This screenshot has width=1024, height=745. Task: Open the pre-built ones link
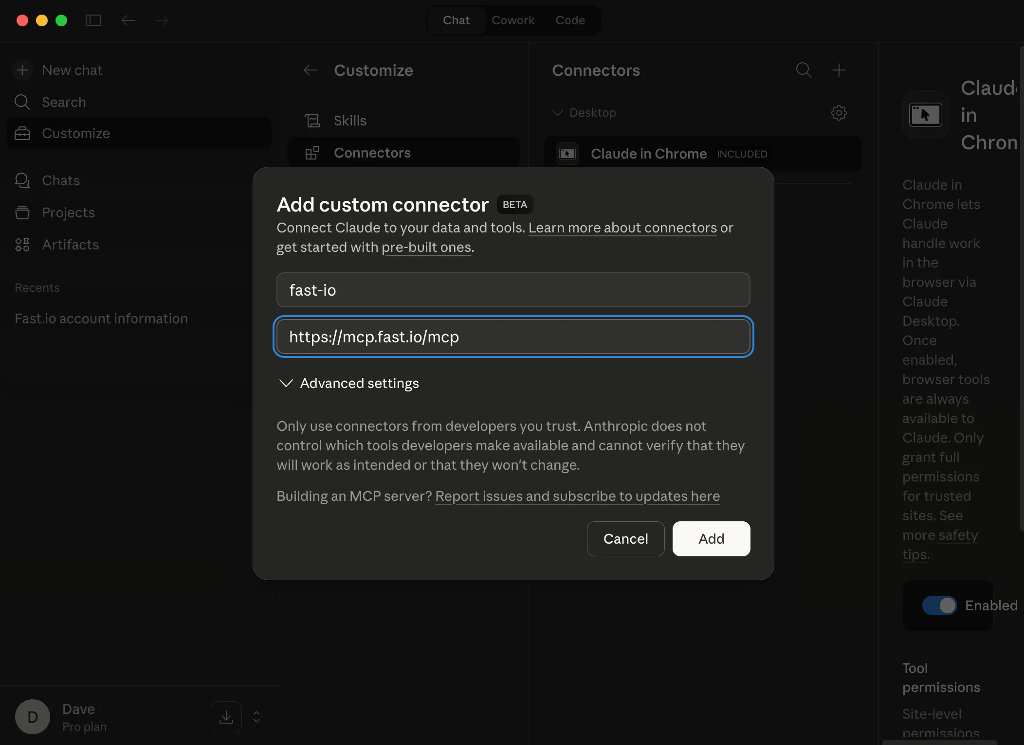tap(426, 248)
